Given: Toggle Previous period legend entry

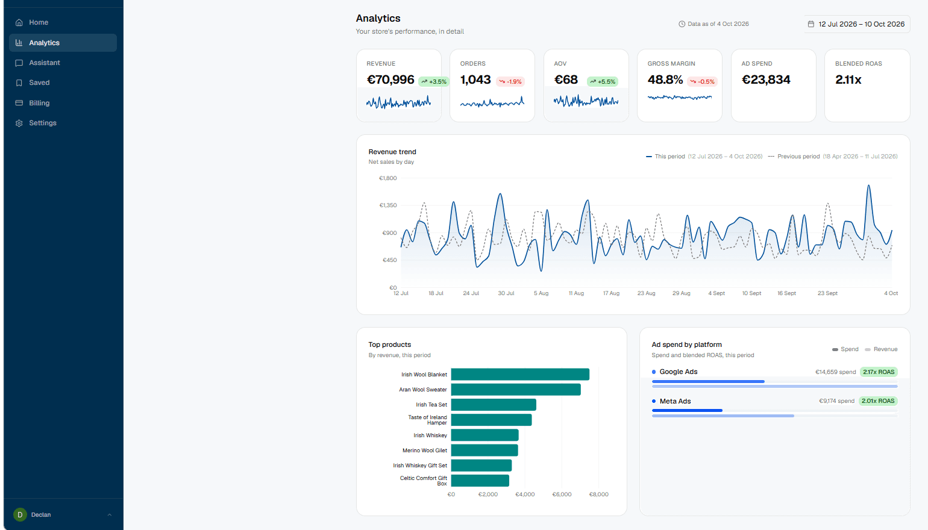Looking at the screenshot, I should pos(833,157).
